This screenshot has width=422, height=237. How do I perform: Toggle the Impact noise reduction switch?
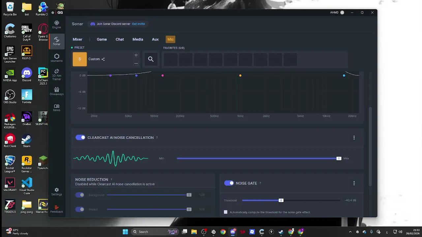click(x=80, y=209)
